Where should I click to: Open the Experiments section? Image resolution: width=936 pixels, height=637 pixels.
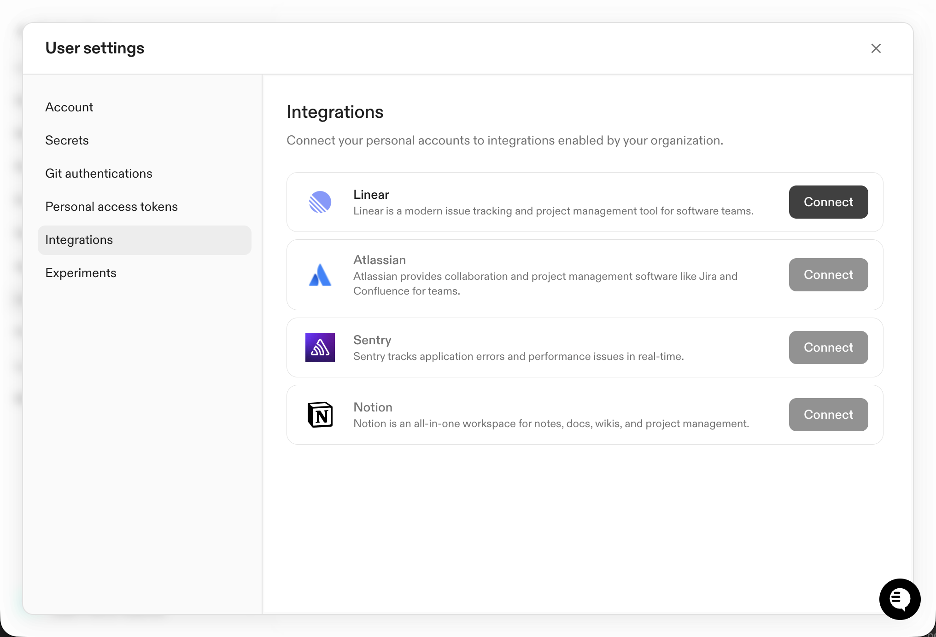tap(81, 272)
